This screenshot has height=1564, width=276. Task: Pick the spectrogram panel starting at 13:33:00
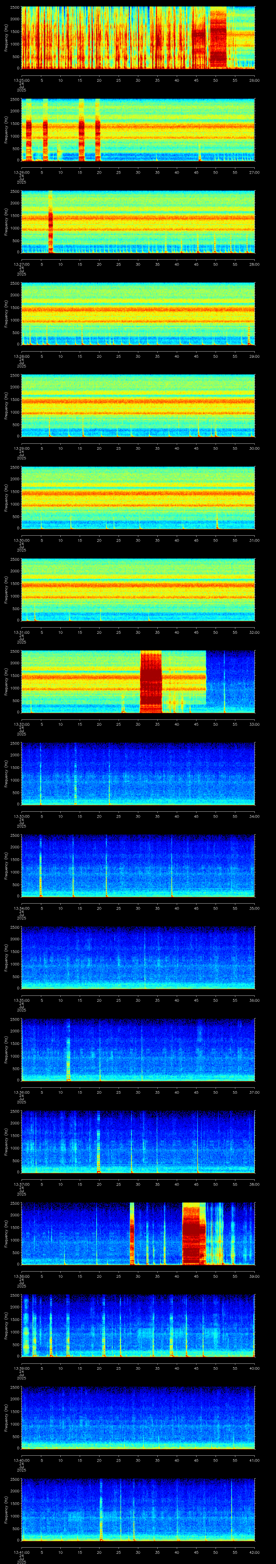point(138,773)
